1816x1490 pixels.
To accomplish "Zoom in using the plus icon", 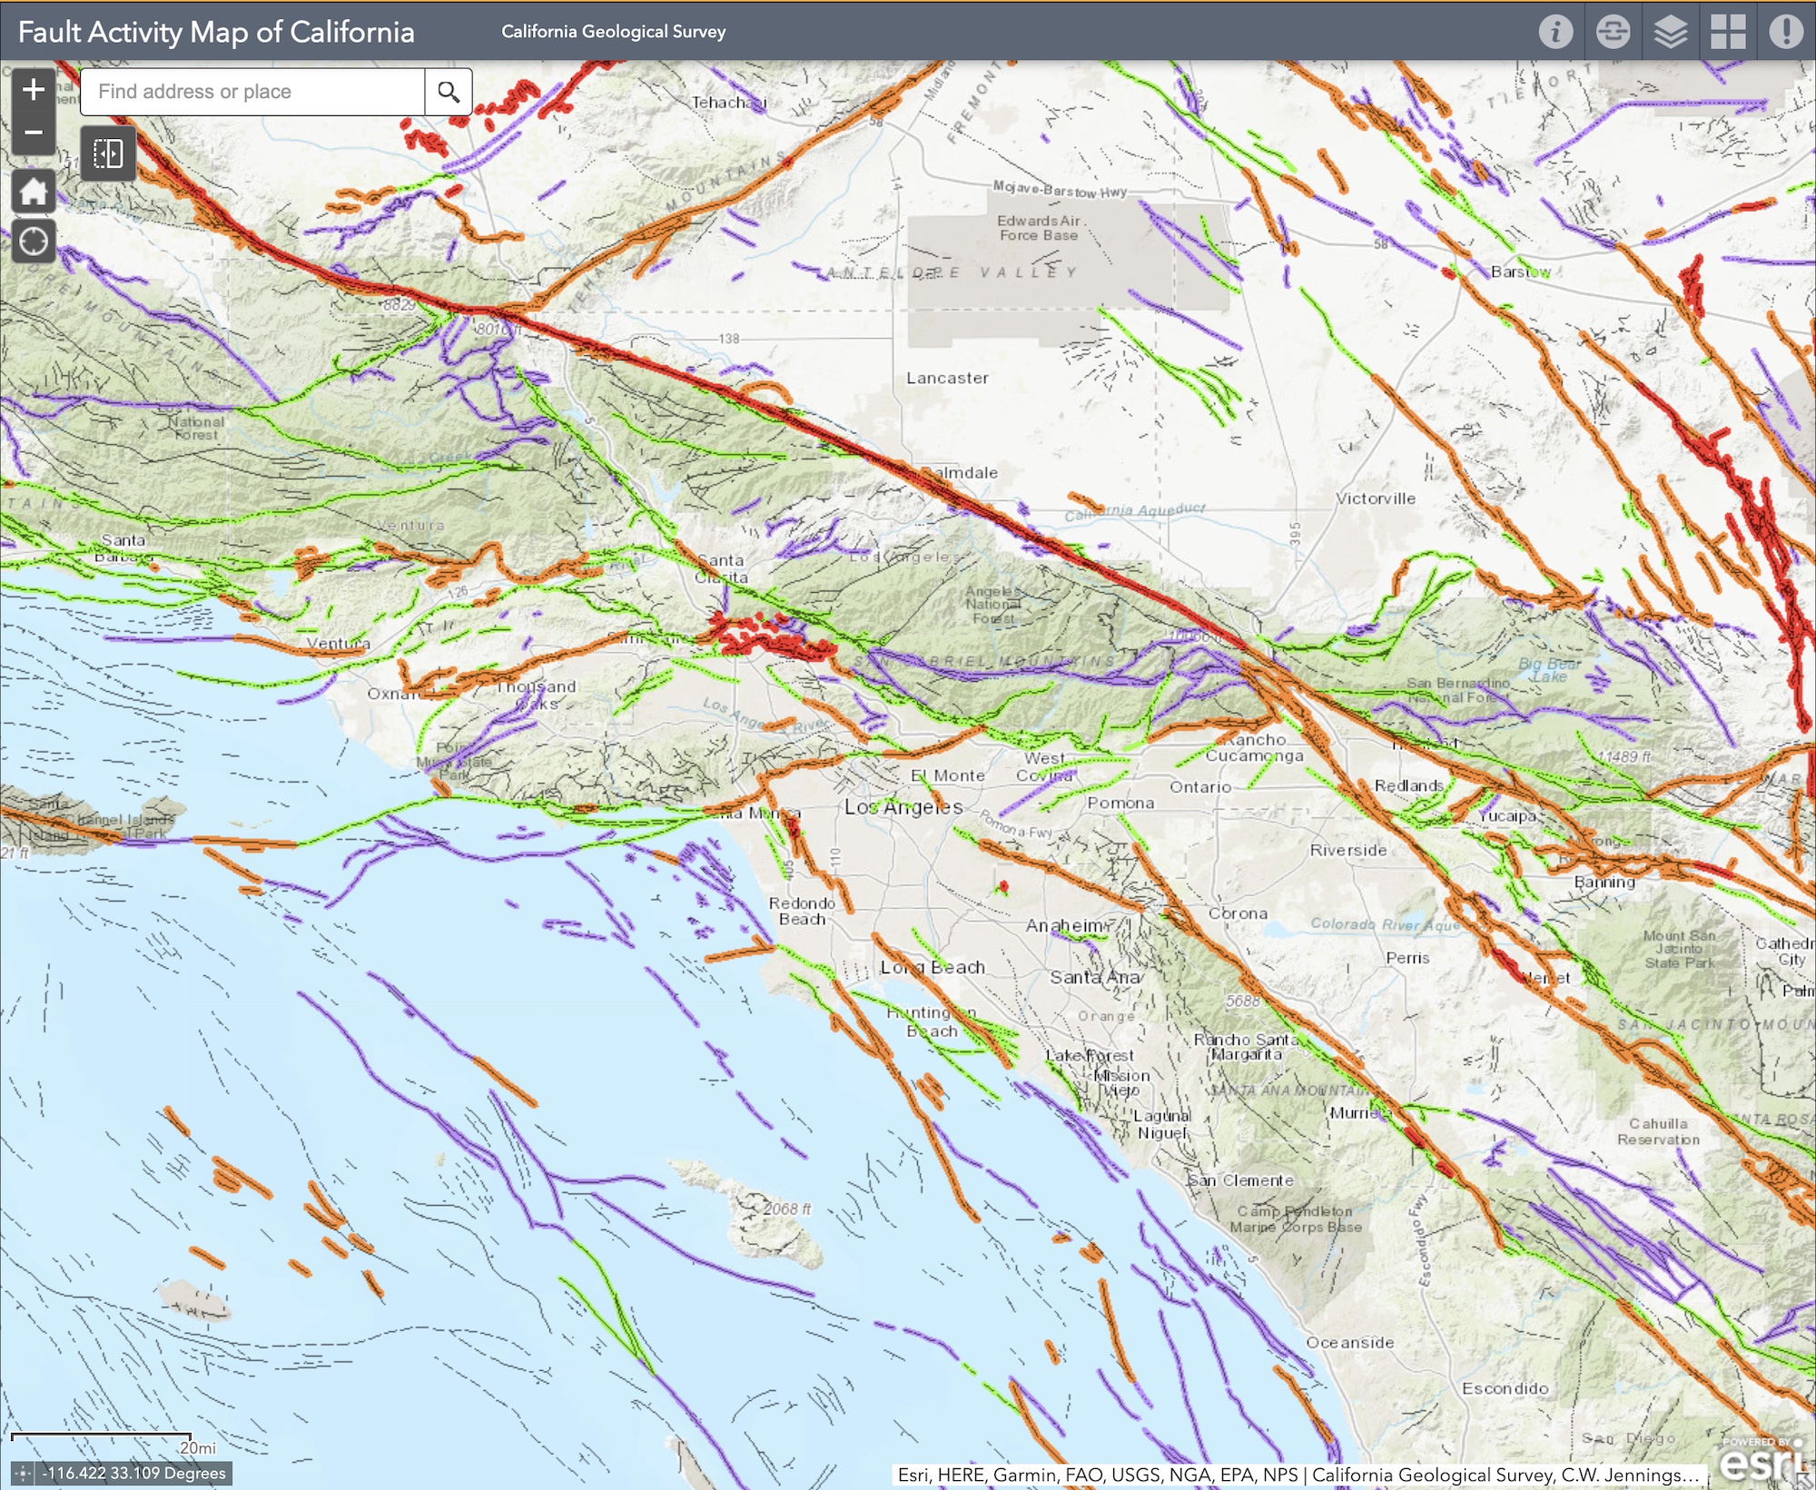I will (x=34, y=89).
